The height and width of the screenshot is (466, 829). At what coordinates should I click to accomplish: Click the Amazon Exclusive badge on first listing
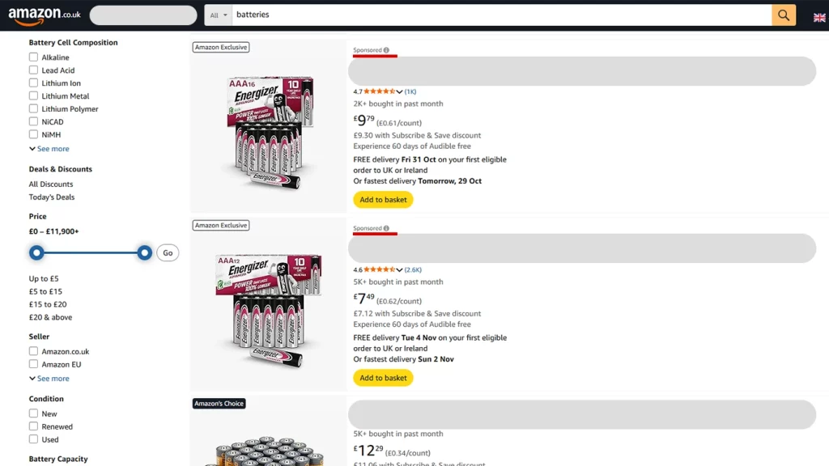(220, 47)
